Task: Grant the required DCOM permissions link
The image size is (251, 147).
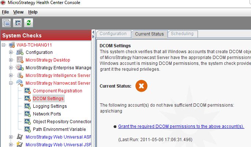Action: 181,126
